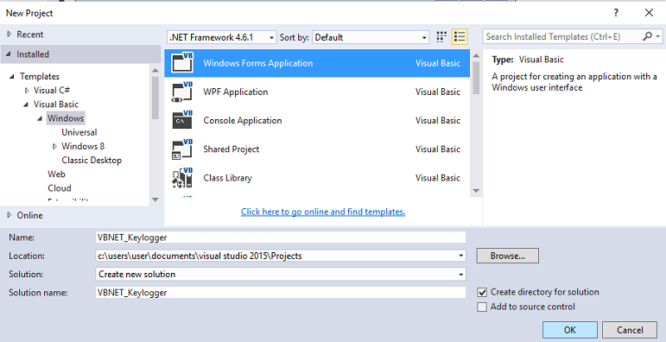
Task: Open the Sort by Default dropdown
Action: [x=371, y=37]
